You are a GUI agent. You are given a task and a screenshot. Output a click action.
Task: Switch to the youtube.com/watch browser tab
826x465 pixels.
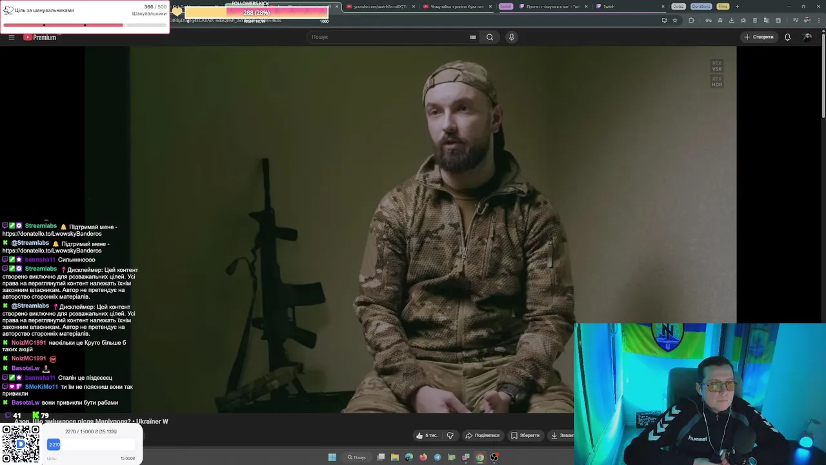[x=379, y=6]
